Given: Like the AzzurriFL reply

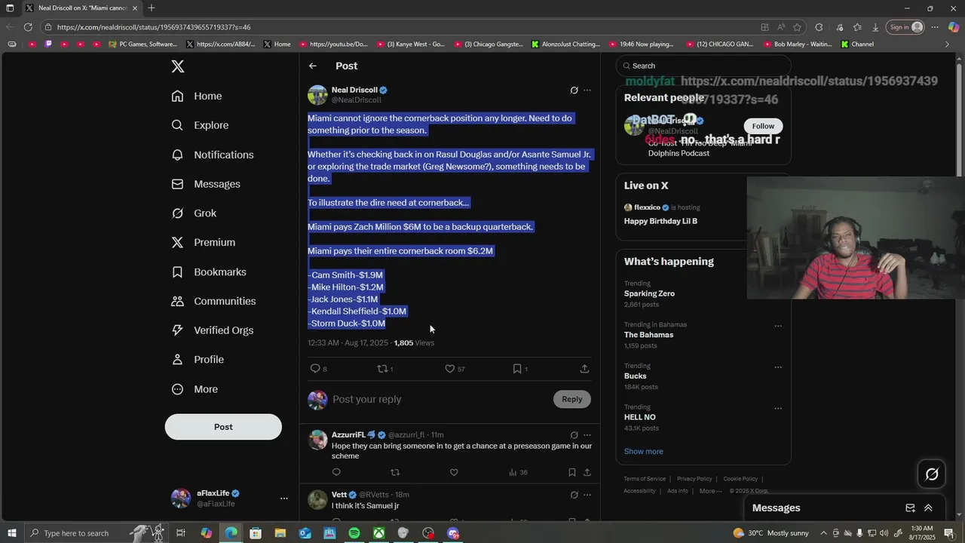Looking at the screenshot, I should 454,473.
